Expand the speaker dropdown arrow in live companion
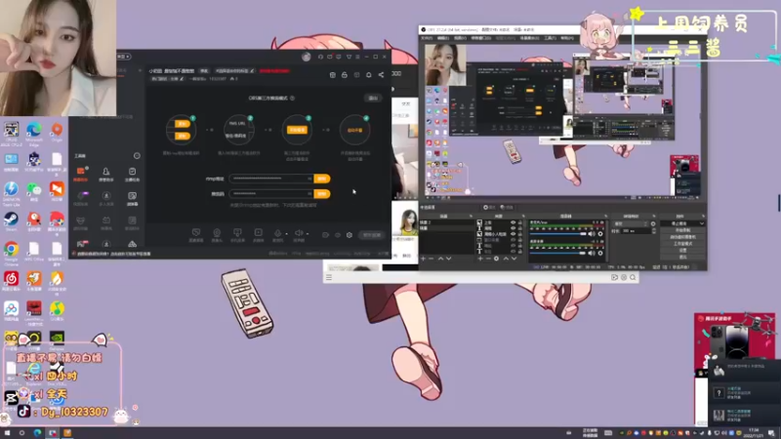Viewport: 781px width, 439px height. [x=308, y=233]
